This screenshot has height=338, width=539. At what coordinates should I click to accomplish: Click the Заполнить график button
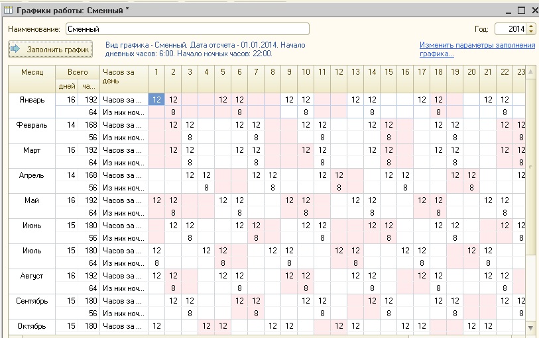point(50,50)
